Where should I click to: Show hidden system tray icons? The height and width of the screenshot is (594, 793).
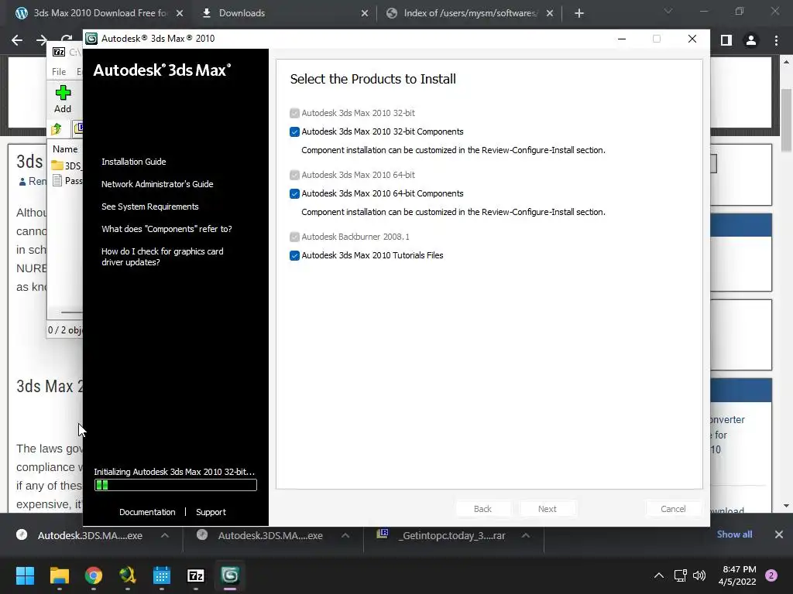pos(659,575)
